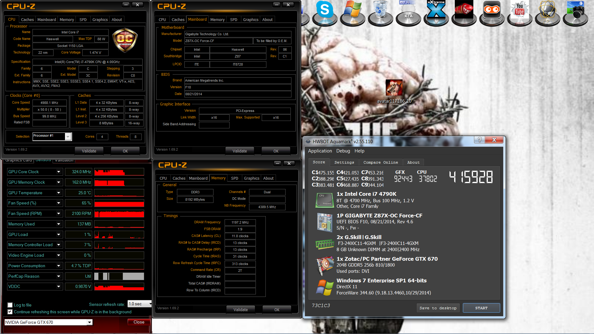This screenshot has width=594, height=334.
Task: Click the graphics card icon in Aquamark
Action: point(325,266)
